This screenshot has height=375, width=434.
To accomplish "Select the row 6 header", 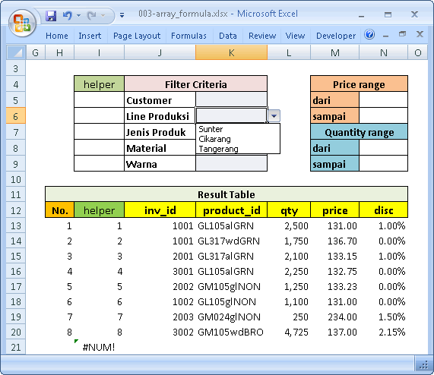I will (16, 116).
